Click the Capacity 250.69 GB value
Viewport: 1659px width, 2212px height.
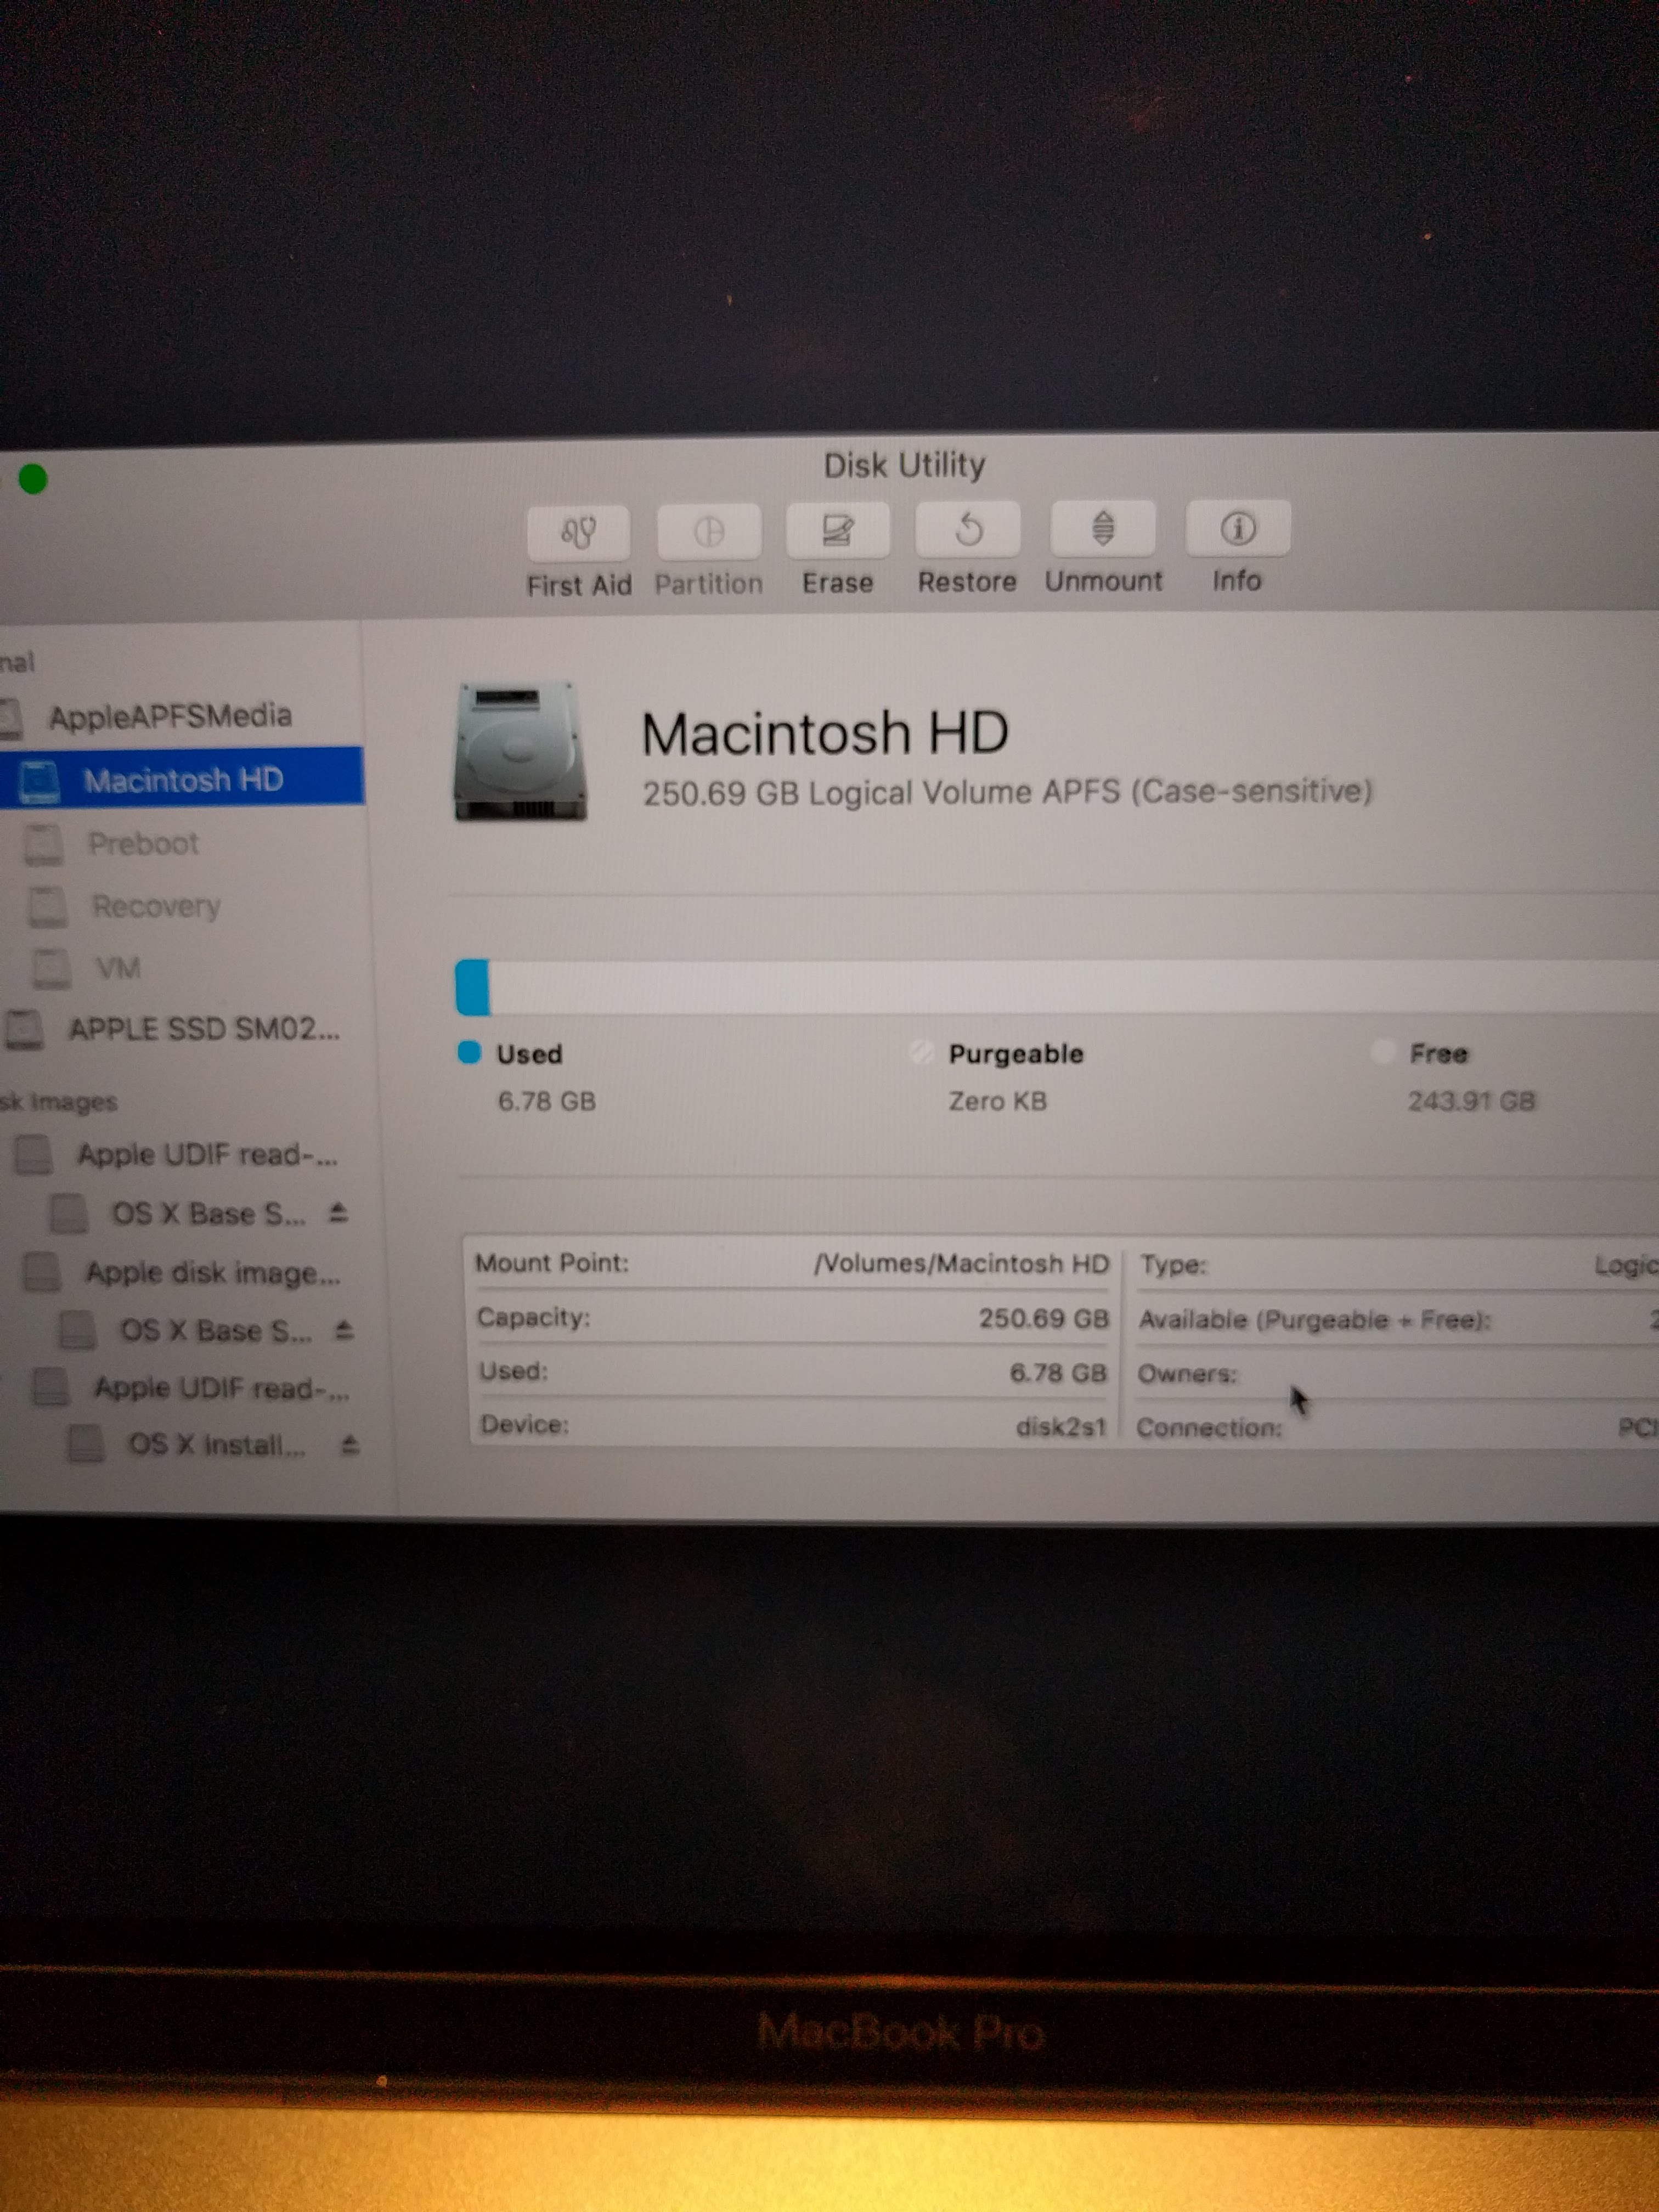click(x=1044, y=1318)
